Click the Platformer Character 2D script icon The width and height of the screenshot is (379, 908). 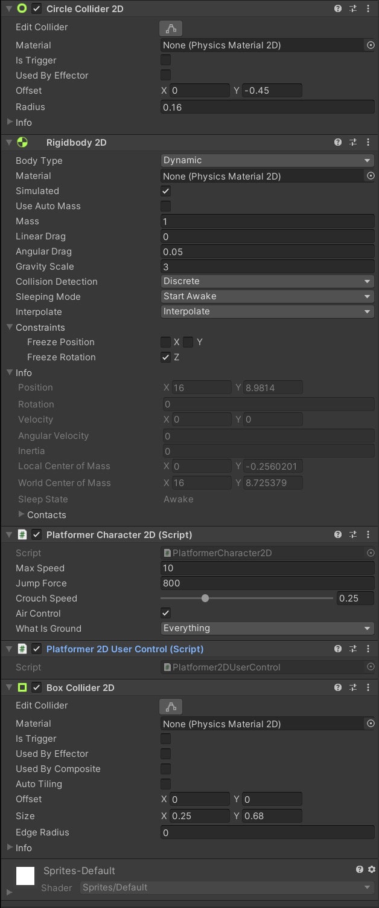point(22,534)
